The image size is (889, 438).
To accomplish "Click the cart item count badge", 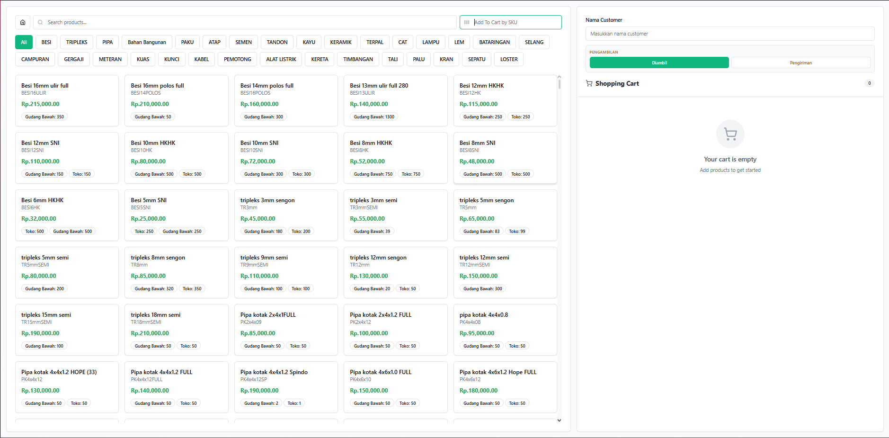I will [869, 83].
